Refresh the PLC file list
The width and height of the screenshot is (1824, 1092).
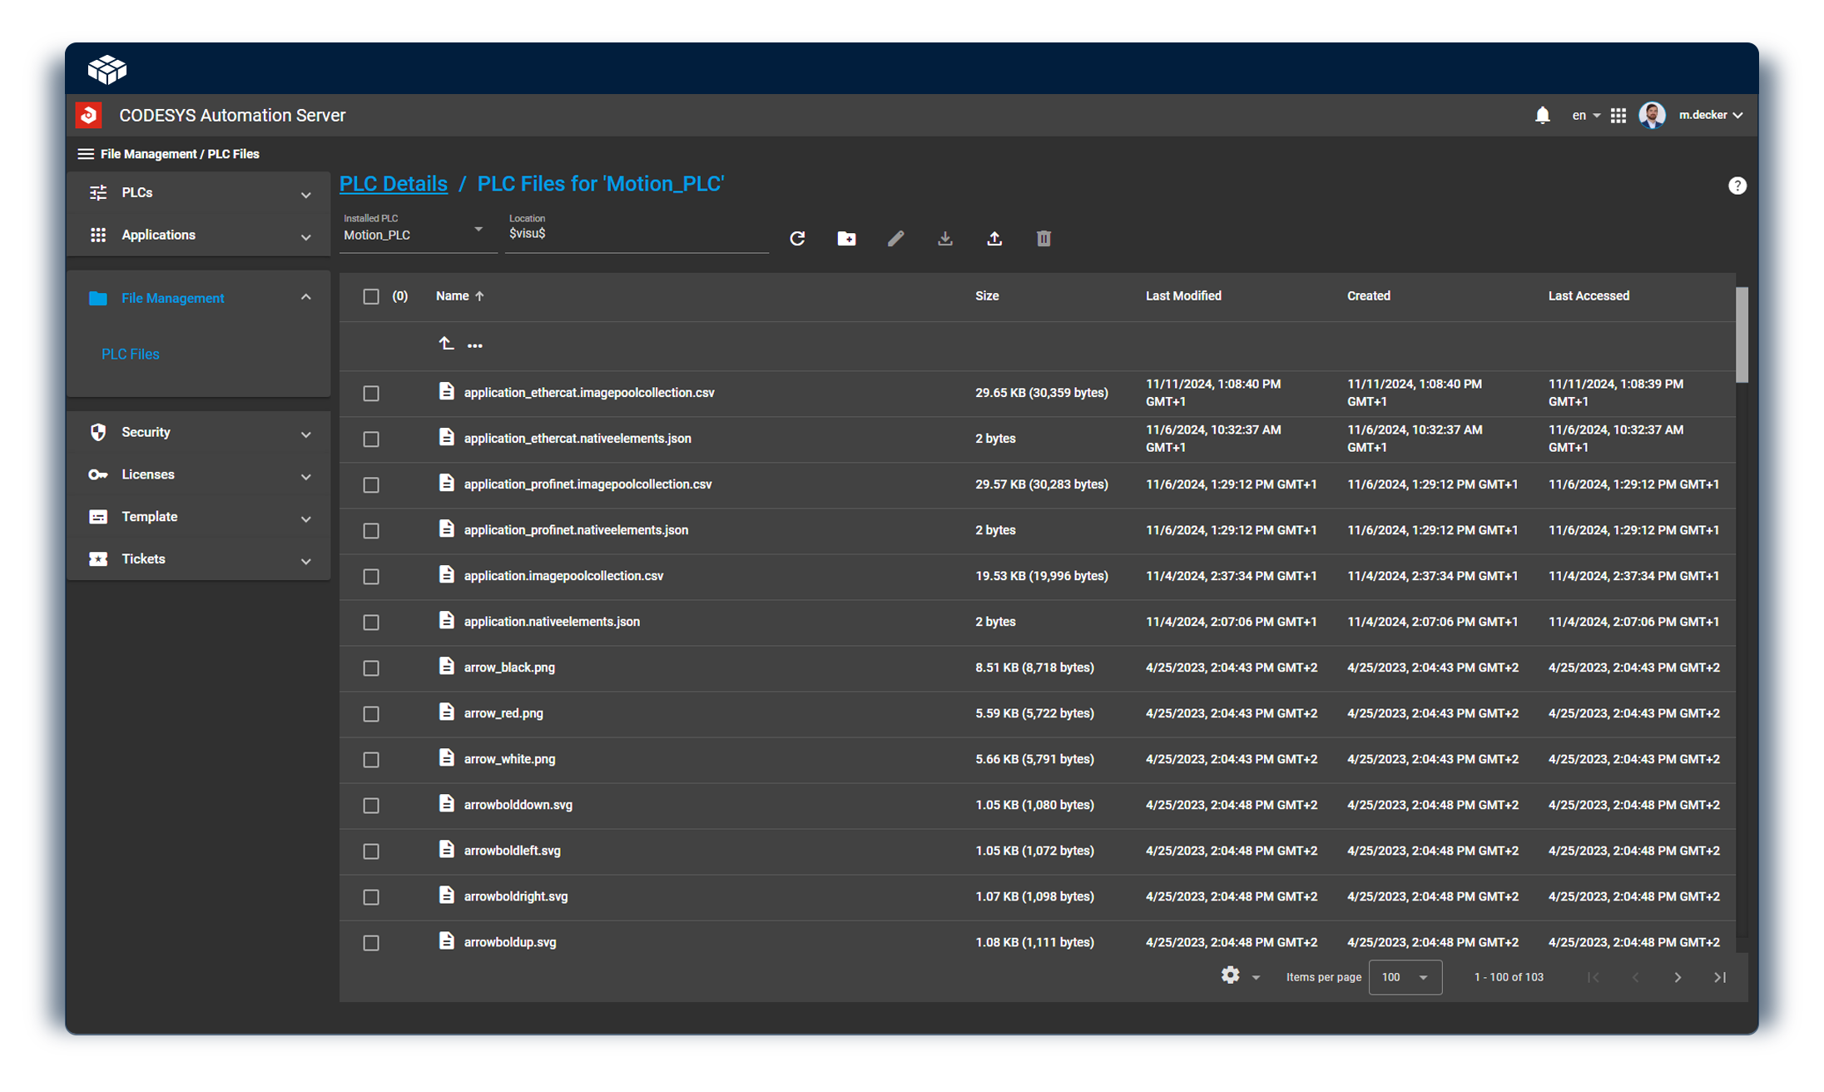click(797, 239)
